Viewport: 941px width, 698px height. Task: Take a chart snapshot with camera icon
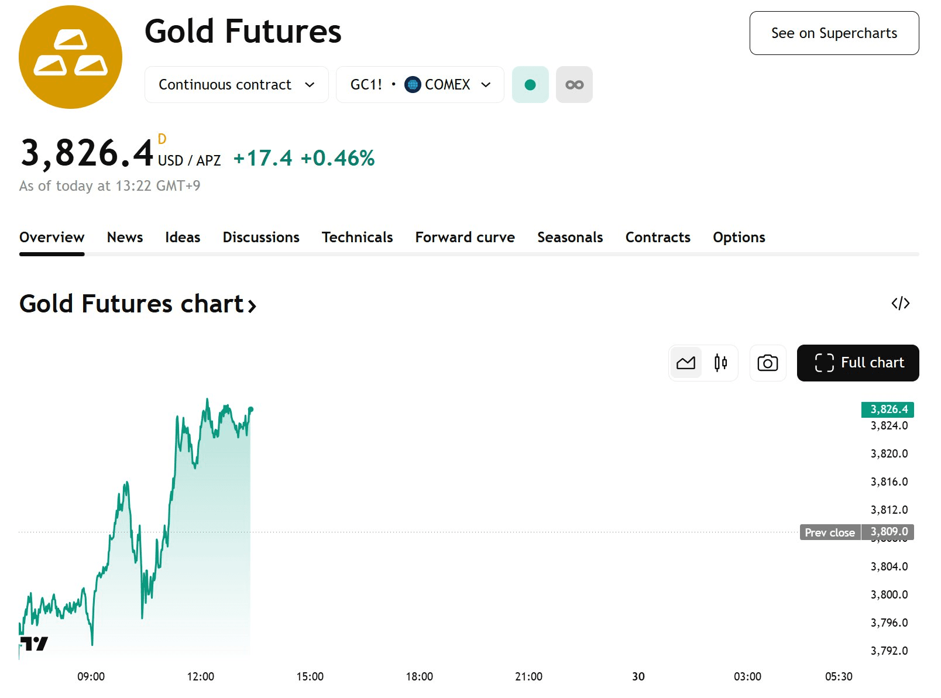[767, 363]
